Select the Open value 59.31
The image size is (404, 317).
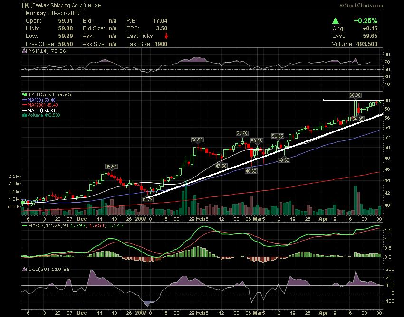(66, 20)
